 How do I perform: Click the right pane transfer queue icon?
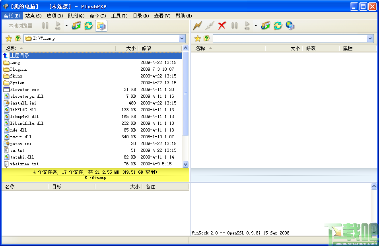(x=266, y=25)
